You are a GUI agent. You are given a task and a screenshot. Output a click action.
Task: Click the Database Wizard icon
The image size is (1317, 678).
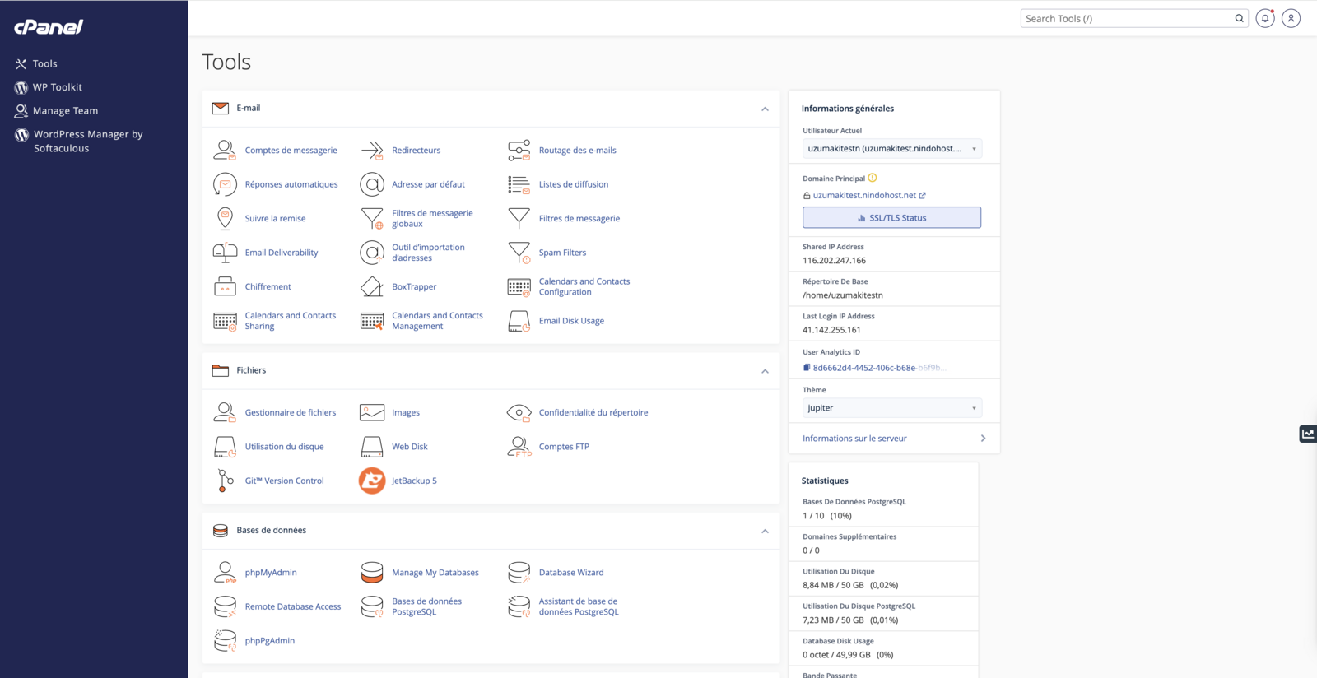(x=519, y=573)
